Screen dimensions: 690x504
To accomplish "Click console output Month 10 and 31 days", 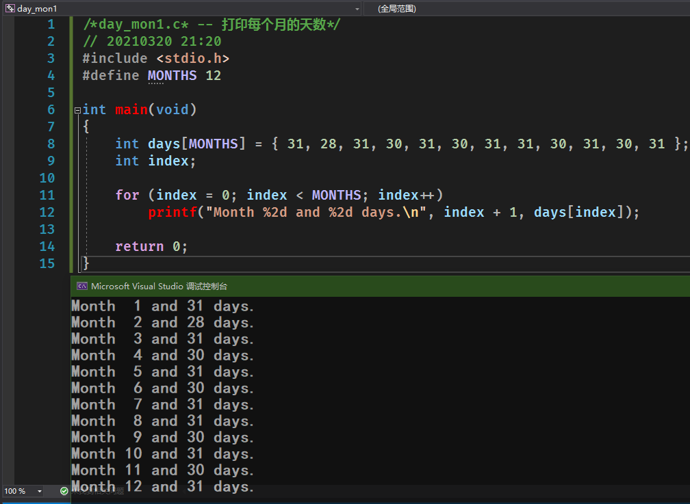I will pos(163,454).
